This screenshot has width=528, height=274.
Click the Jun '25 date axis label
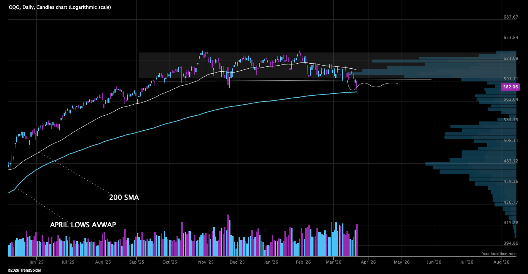(36, 262)
